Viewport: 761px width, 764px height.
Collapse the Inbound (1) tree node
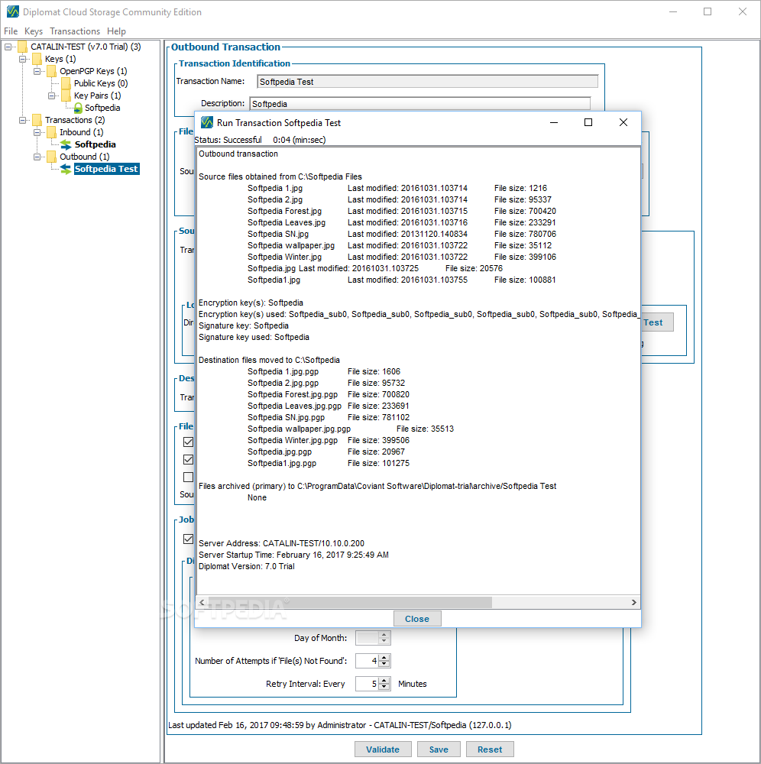click(x=37, y=132)
